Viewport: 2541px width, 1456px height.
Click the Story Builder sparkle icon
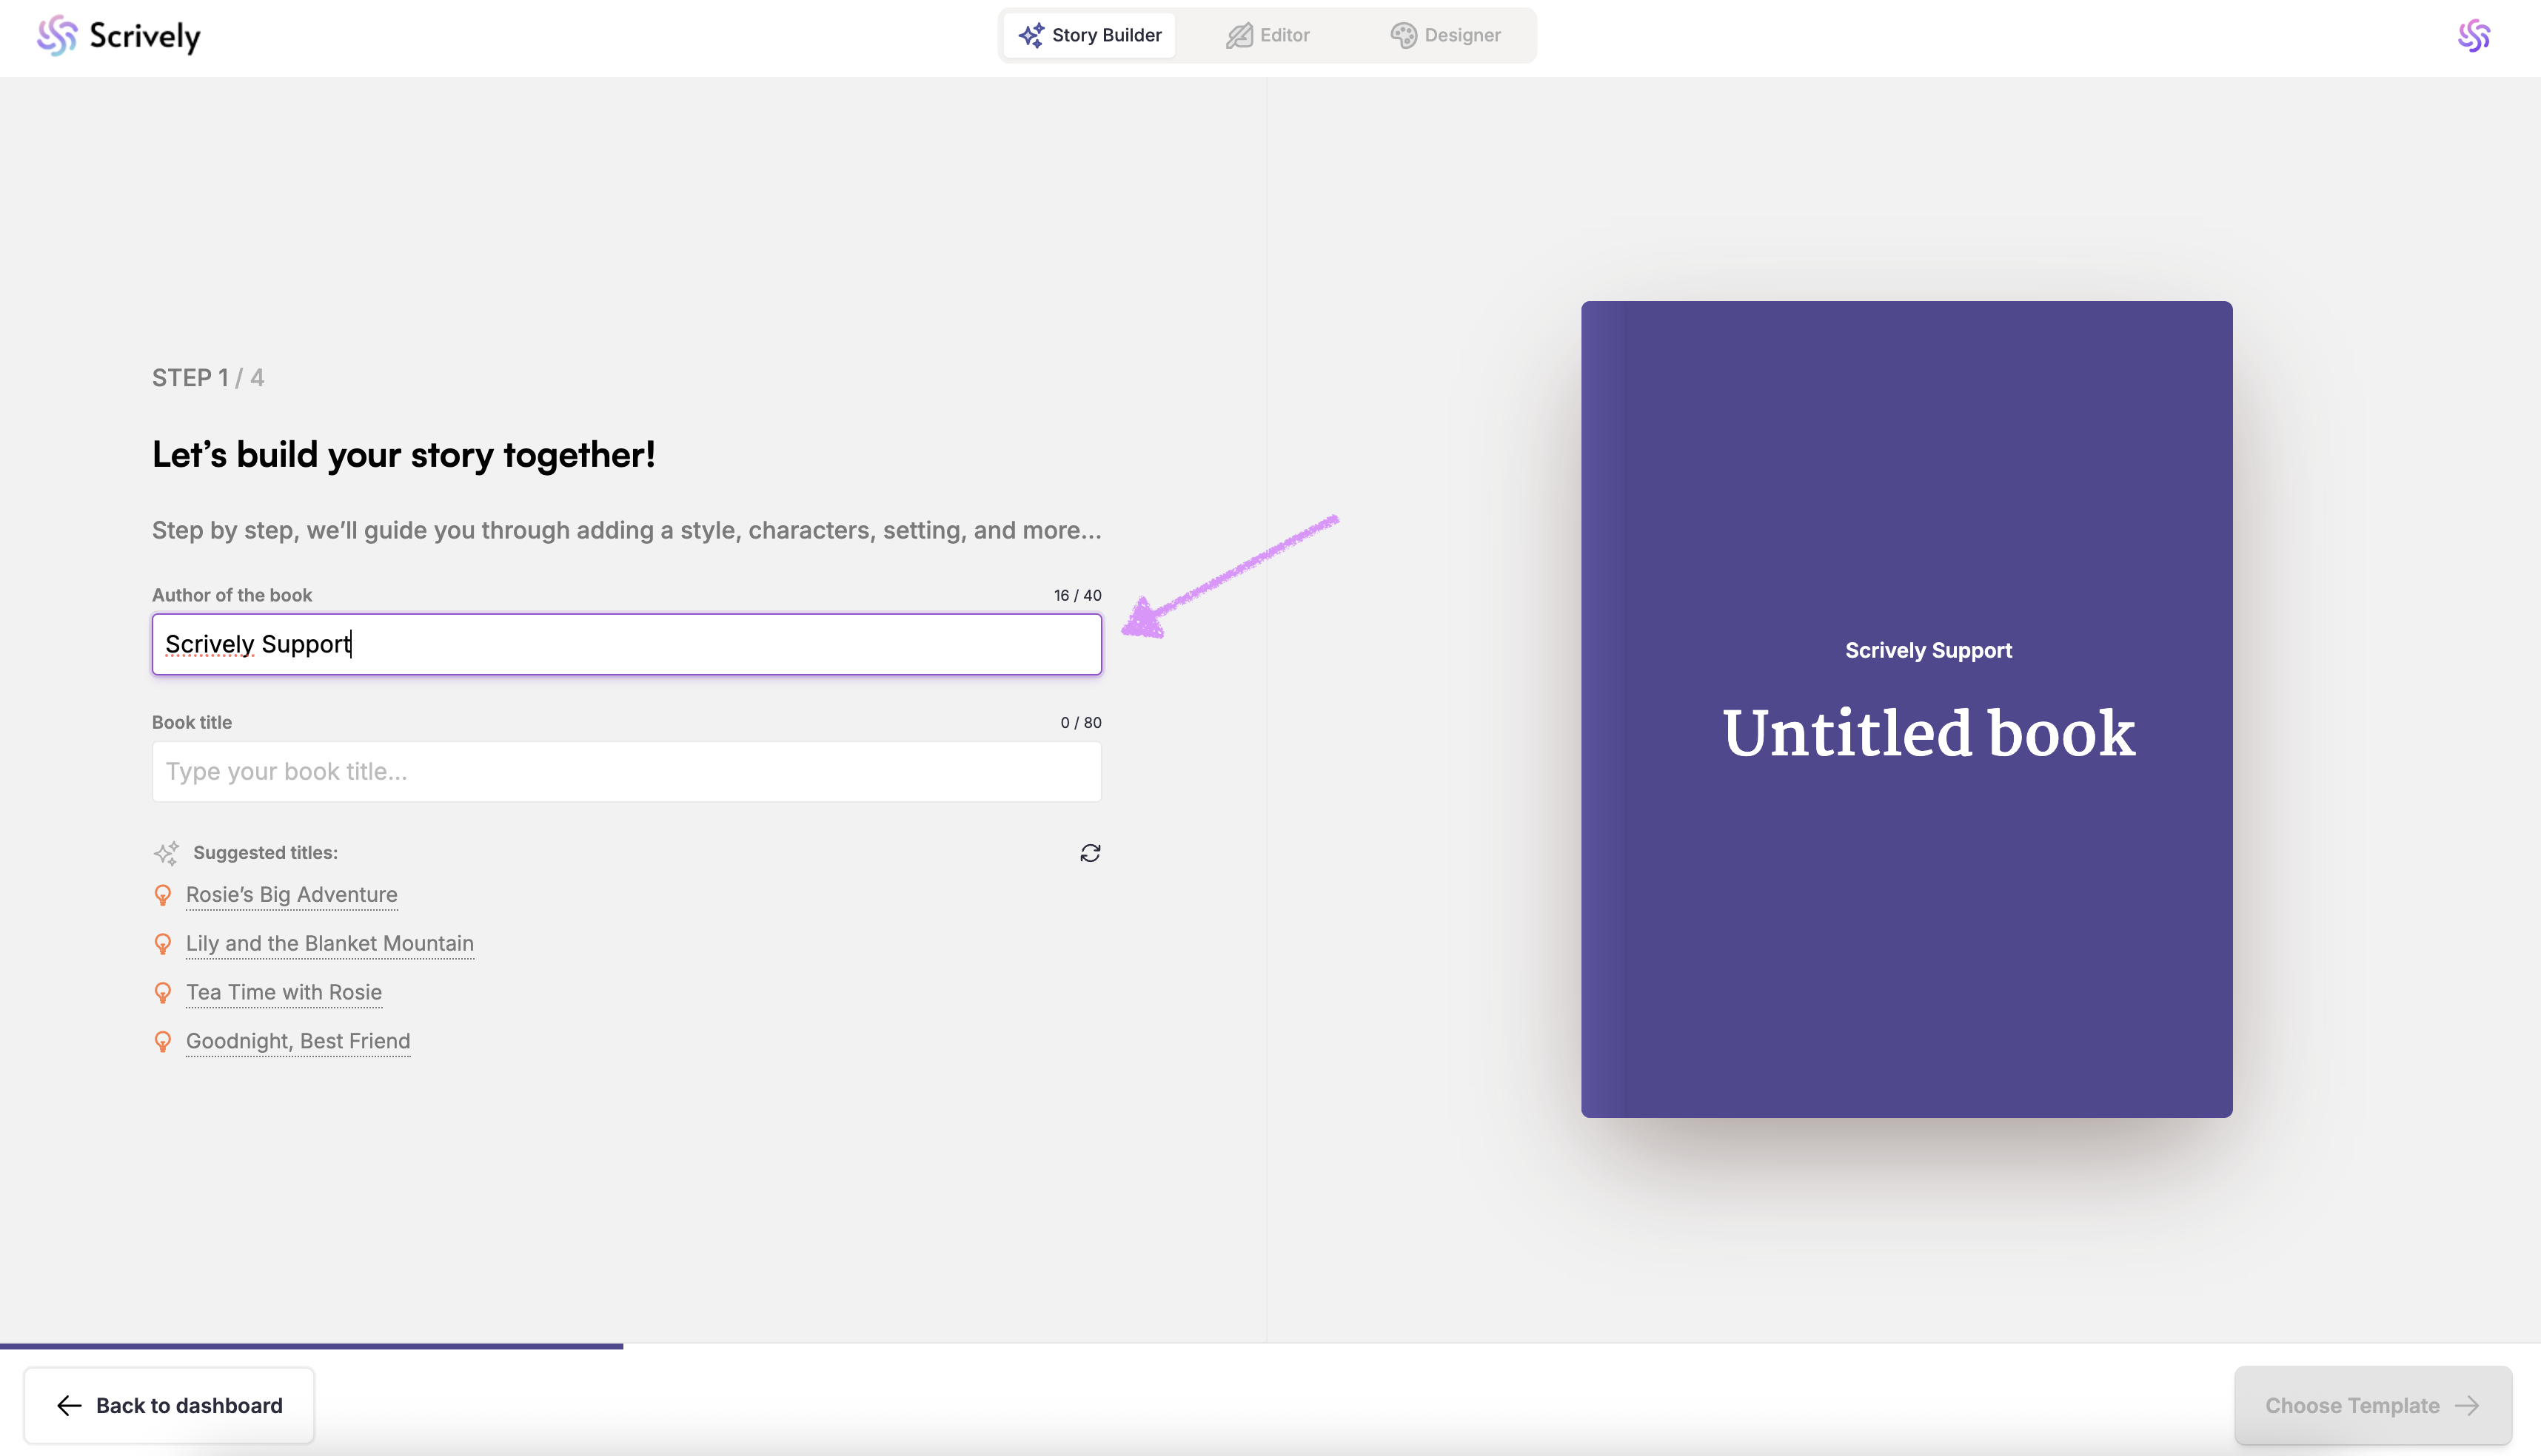tap(1031, 36)
